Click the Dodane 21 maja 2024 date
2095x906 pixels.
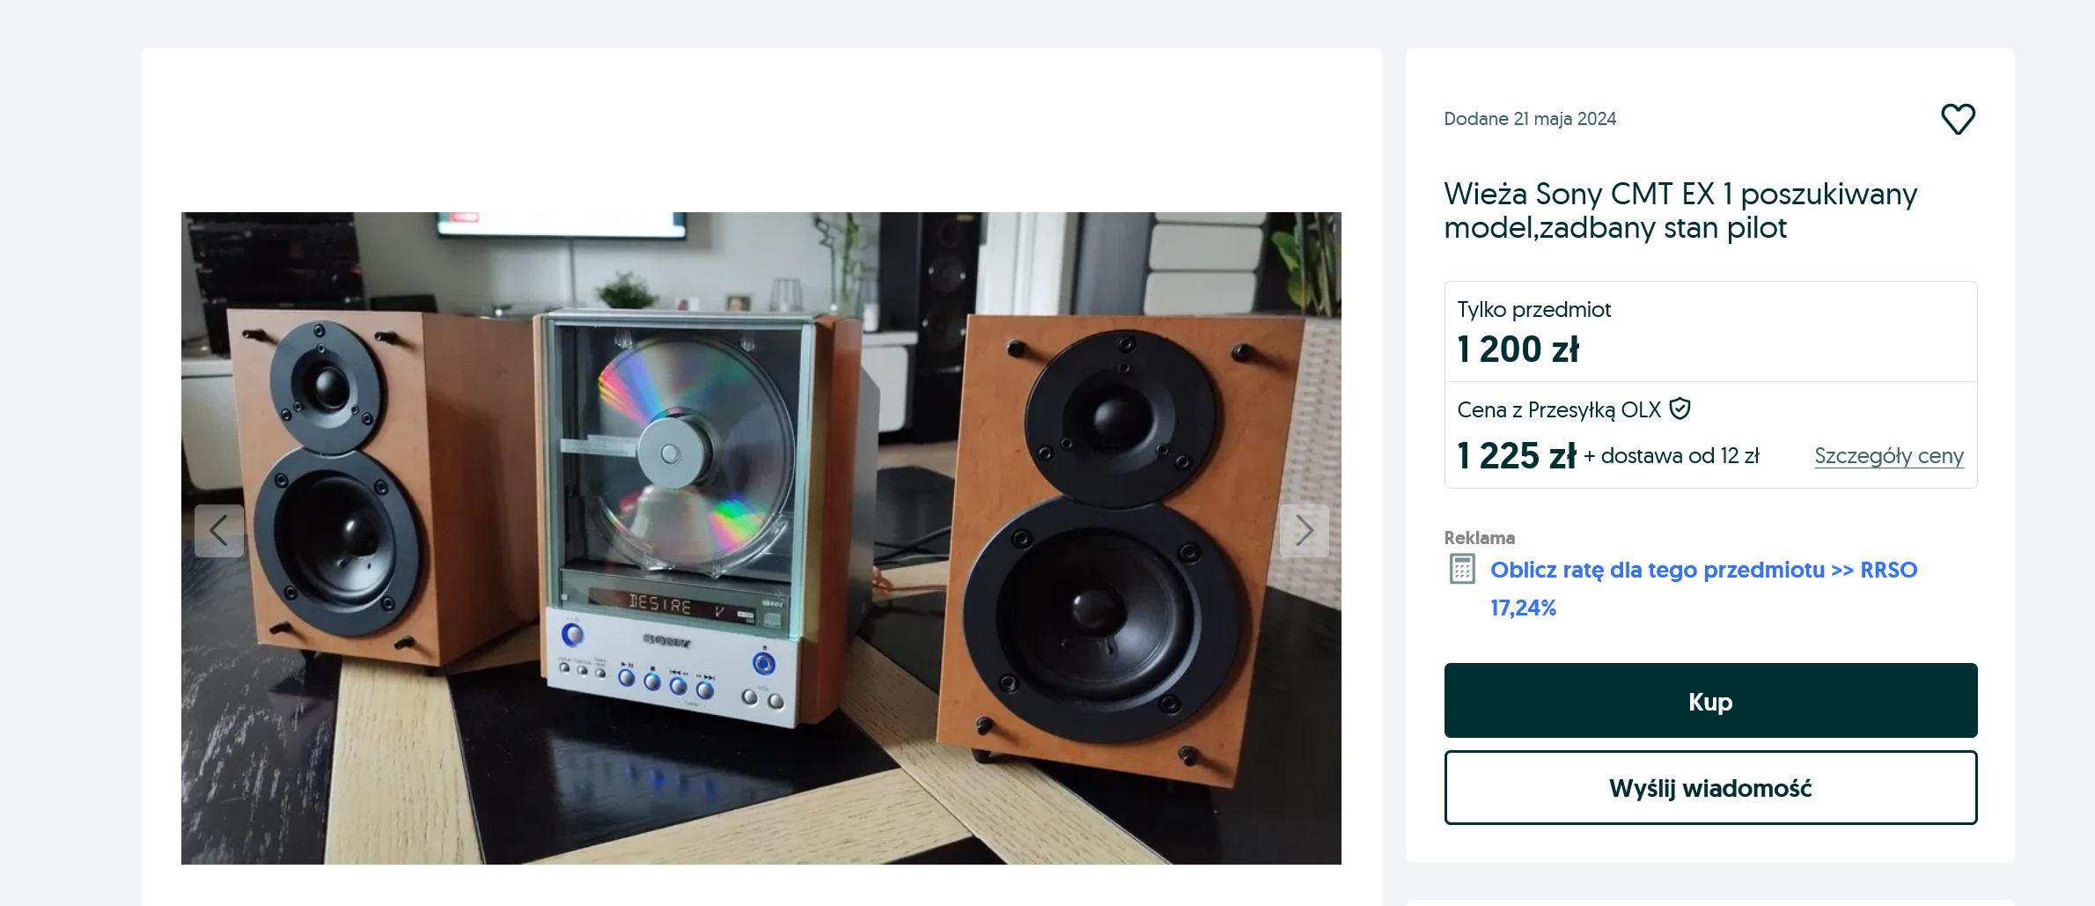click(x=1530, y=119)
